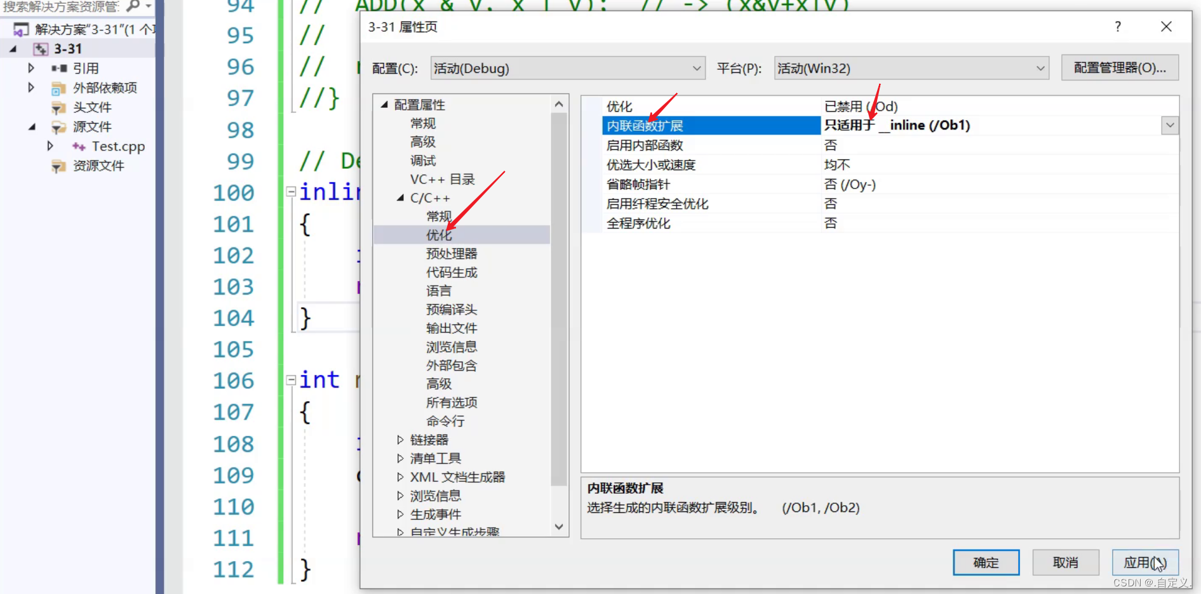
Task: Select 命令行 in the property tree
Action: 445,421
